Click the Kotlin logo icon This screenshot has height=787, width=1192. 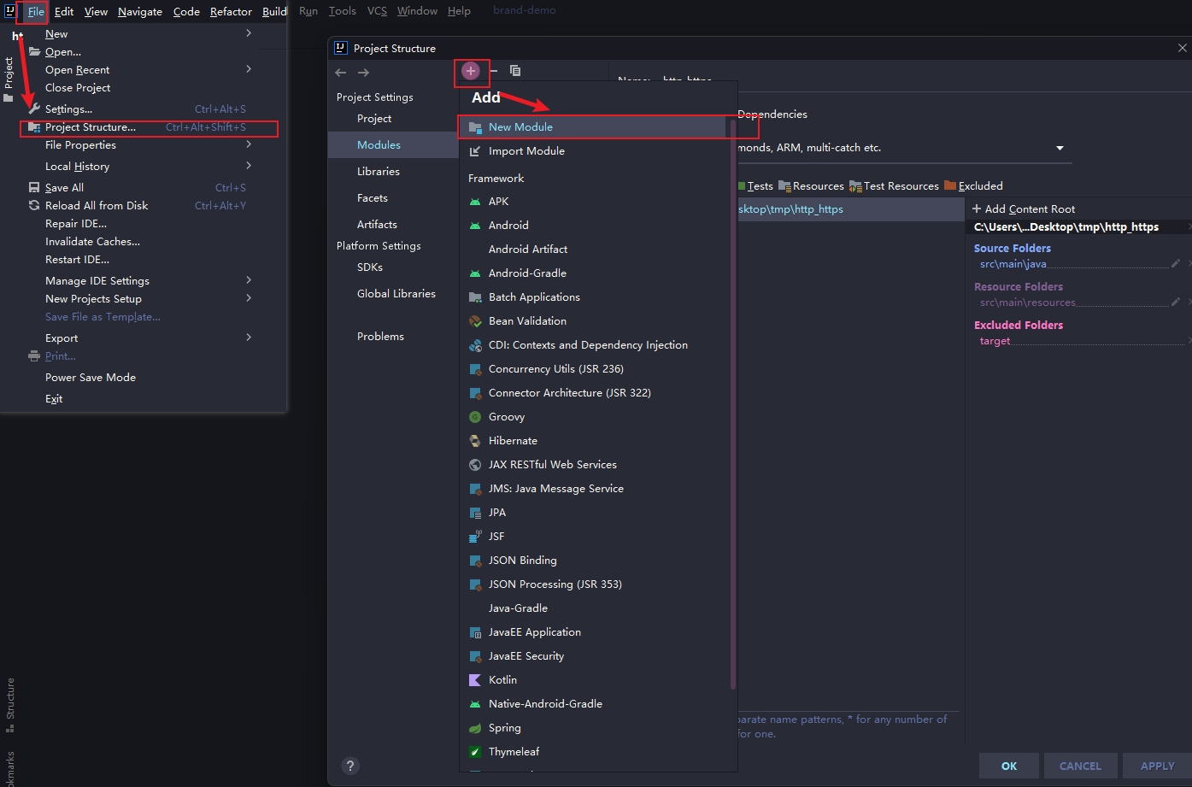click(475, 680)
